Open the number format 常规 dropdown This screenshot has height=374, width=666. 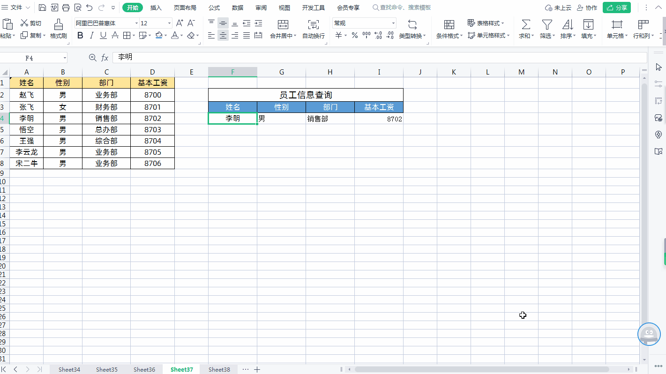pos(393,23)
